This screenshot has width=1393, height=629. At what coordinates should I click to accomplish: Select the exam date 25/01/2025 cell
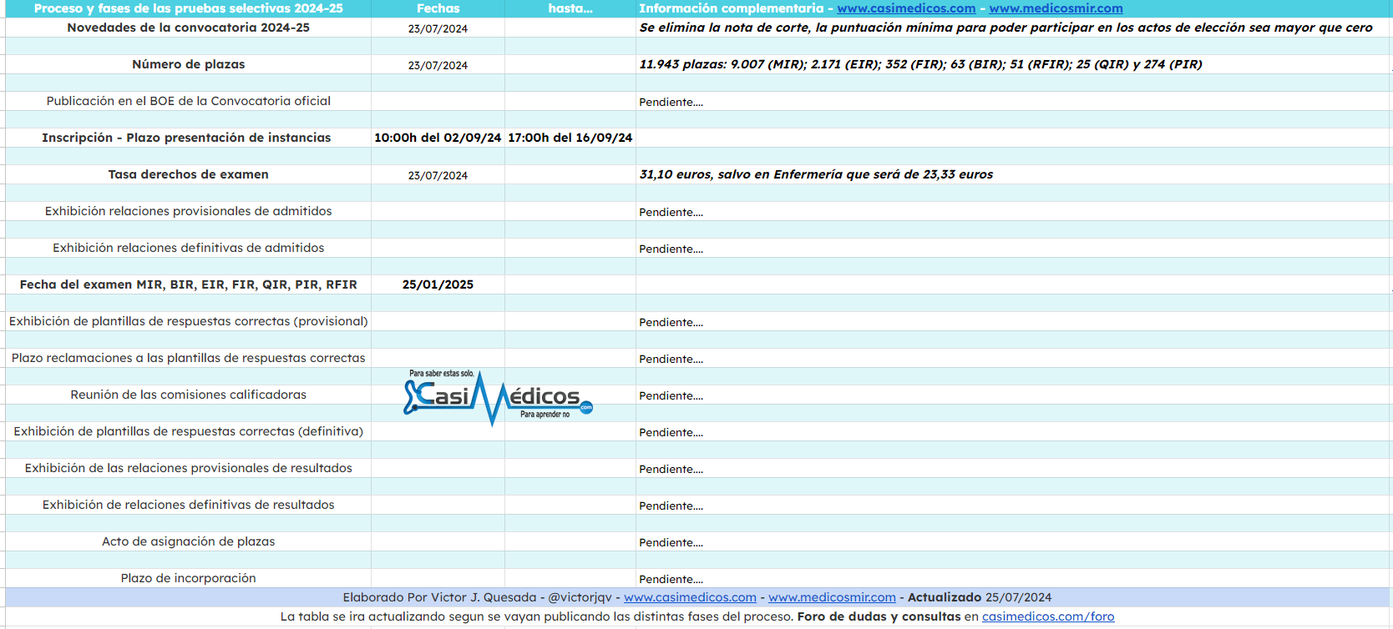(x=438, y=284)
